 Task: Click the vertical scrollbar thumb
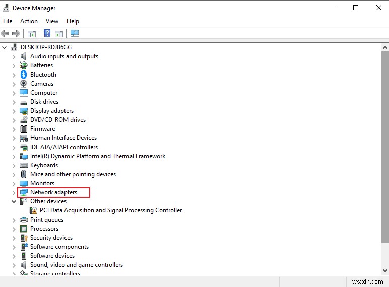coord(385,147)
